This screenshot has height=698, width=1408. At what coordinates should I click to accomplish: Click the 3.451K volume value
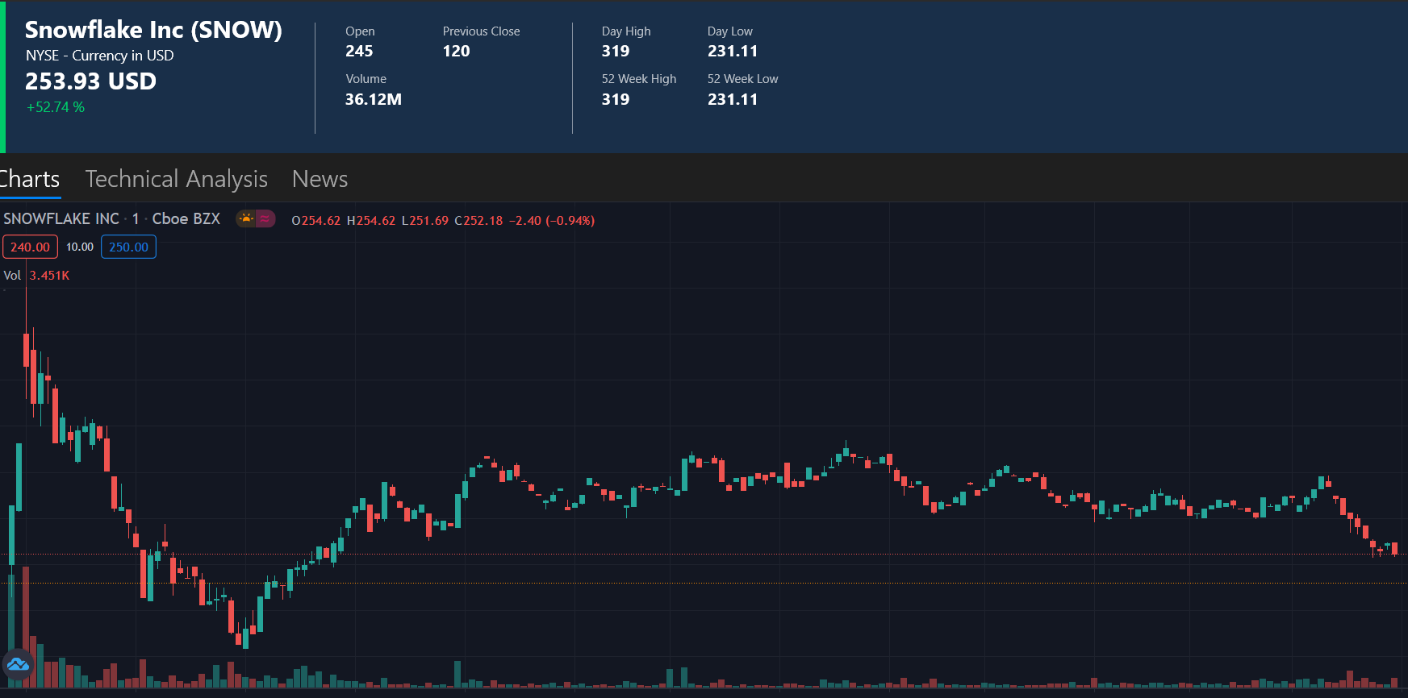click(49, 276)
